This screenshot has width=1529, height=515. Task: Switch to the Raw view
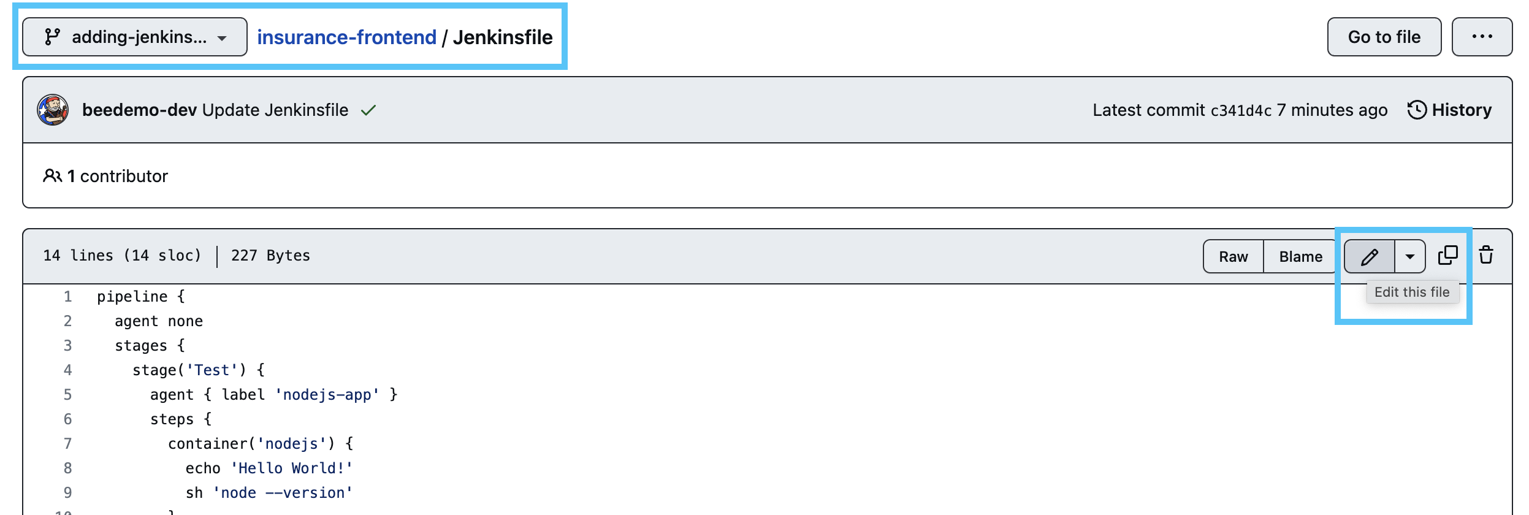(1232, 256)
